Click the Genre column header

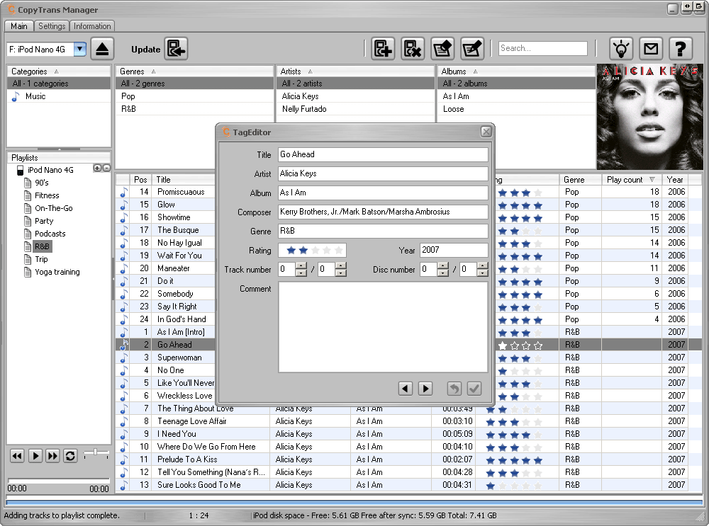click(x=580, y=180)
